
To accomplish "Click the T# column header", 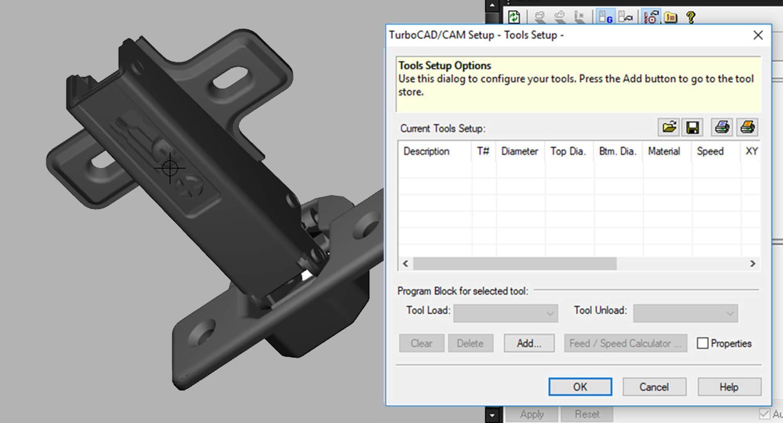I will tap(484, 152).
